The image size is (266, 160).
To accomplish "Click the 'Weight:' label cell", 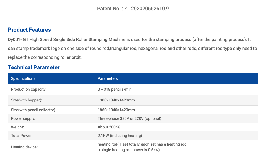I will [x=51, y=127].
